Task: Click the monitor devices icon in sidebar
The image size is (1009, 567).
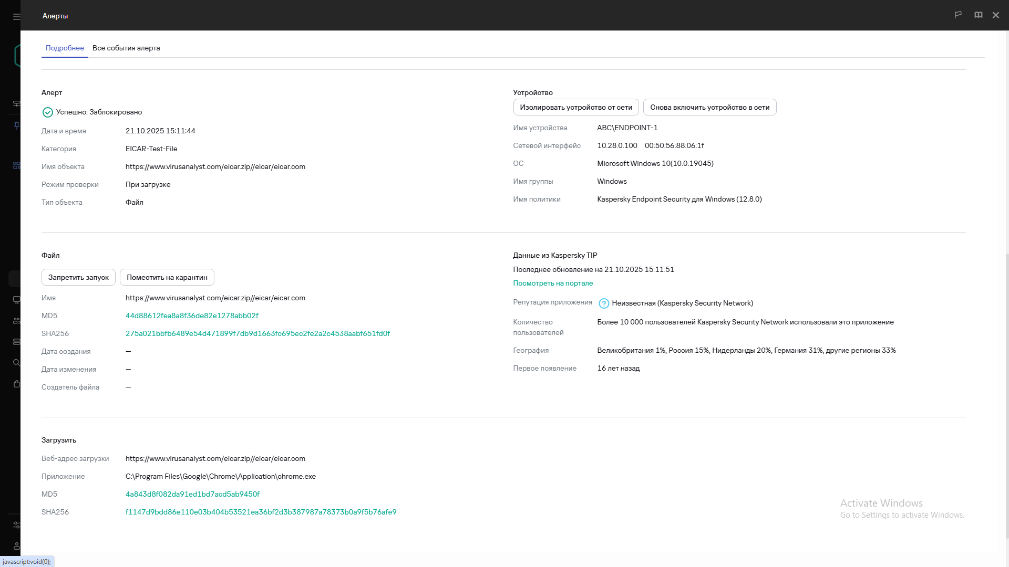Action: (16, 300)
